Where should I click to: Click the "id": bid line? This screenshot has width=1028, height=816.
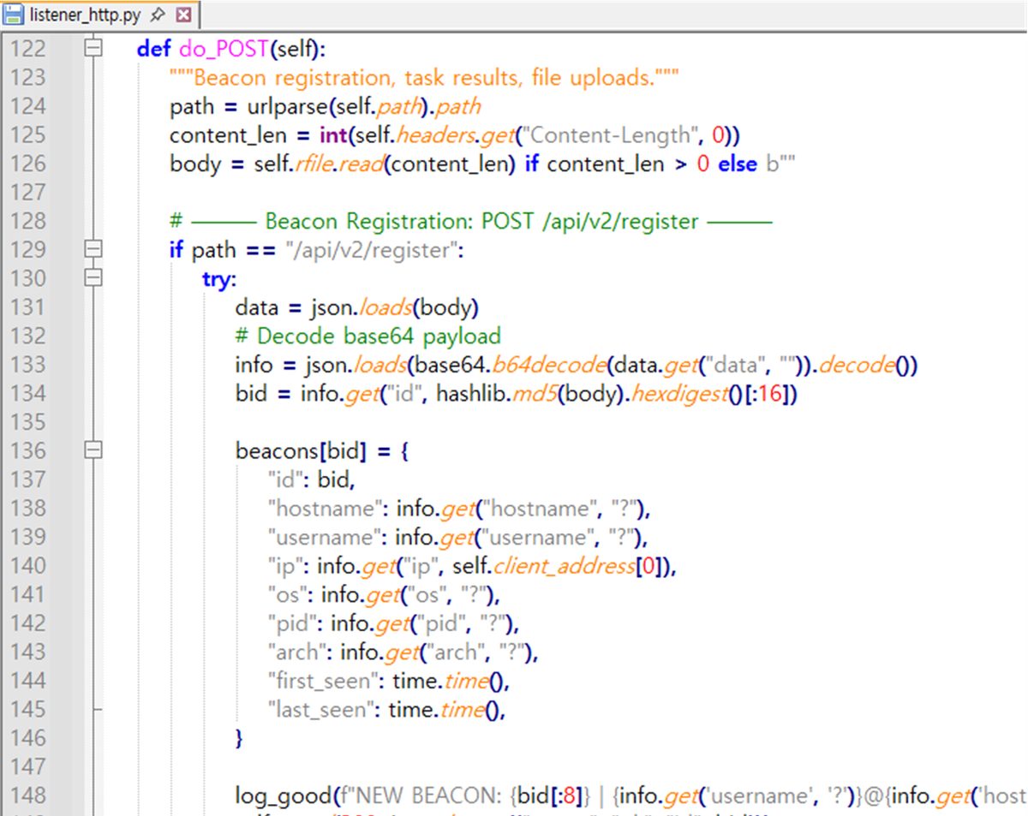pyautogui.click(x=310, y=479)
